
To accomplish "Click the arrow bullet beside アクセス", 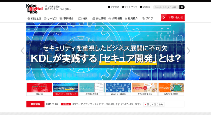I will point(109,7).
